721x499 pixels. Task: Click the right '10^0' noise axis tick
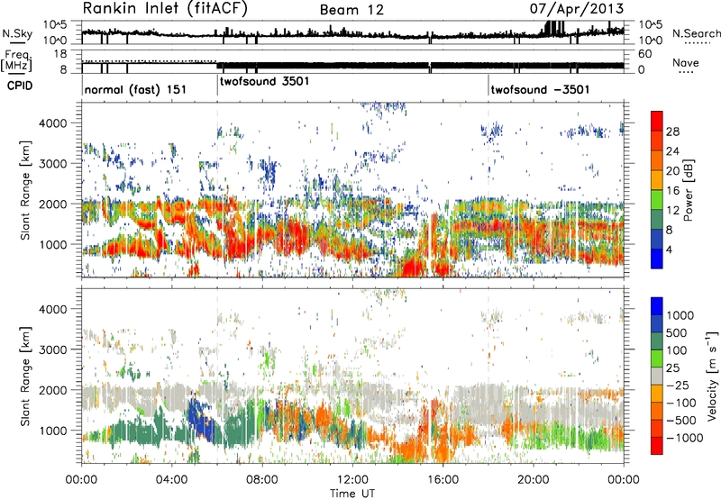tap(650, 41)
